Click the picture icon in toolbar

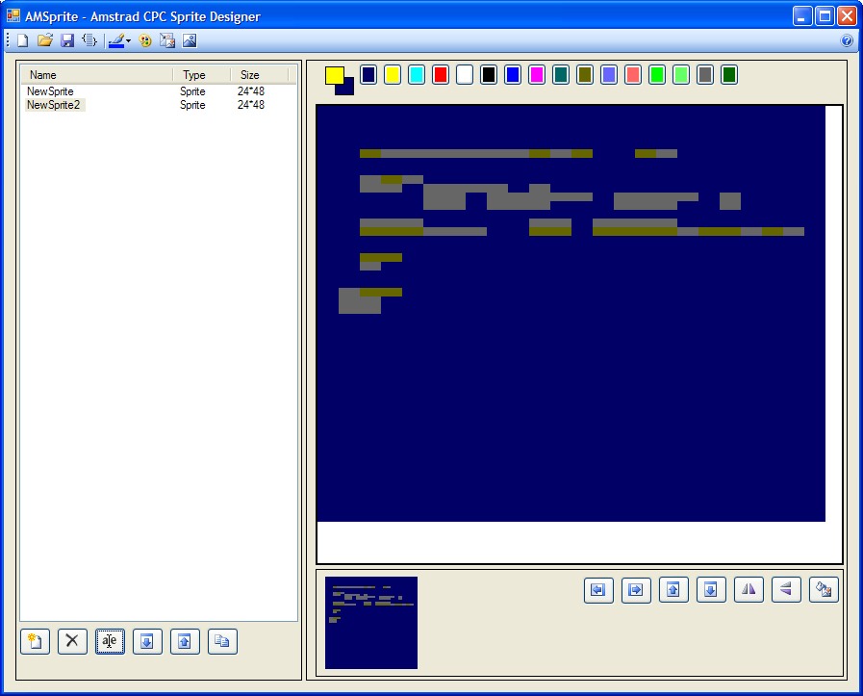coord(190,40)
